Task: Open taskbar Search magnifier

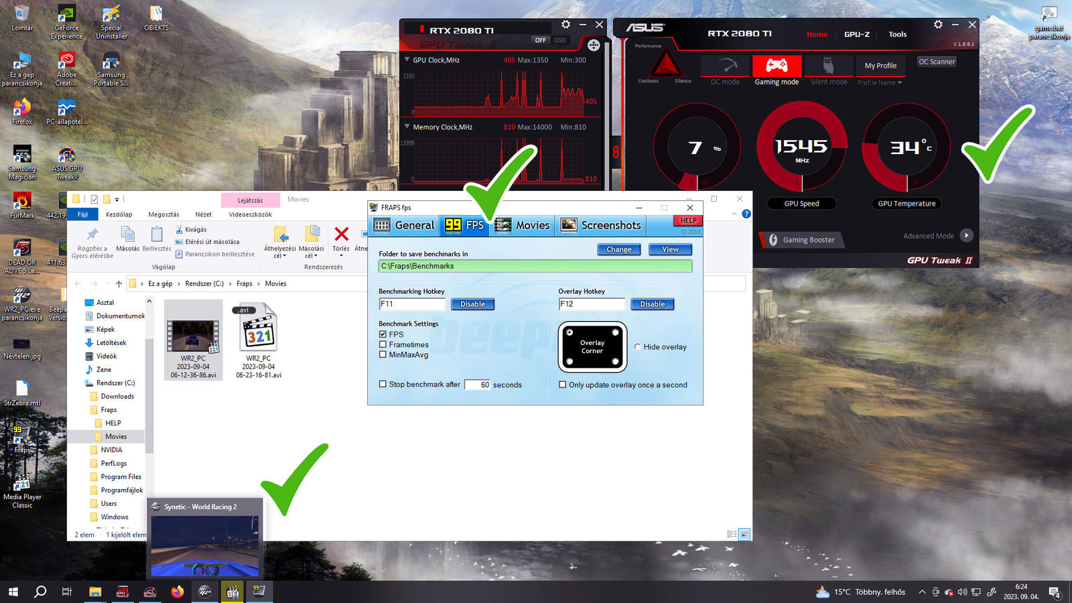Action: (40, 592)
